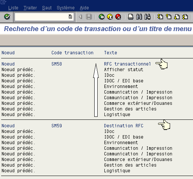Click Environnement under Destination RFC block
193x179 pixels.
(121, 143)
